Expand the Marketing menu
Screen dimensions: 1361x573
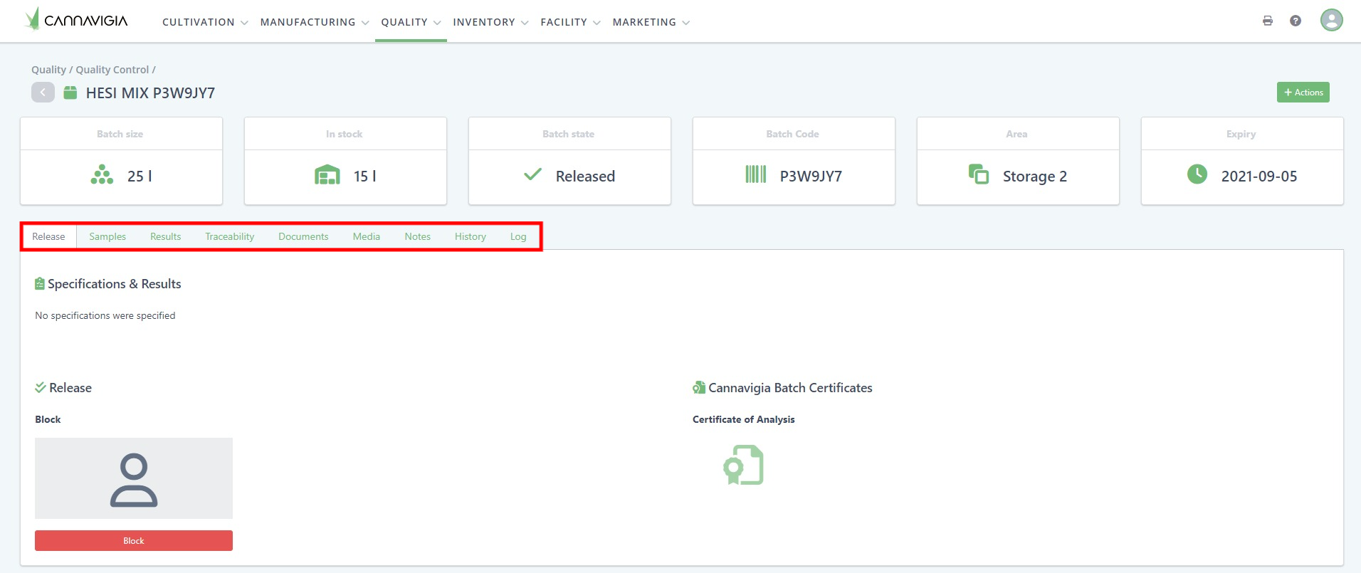click(x=651, y=22)
